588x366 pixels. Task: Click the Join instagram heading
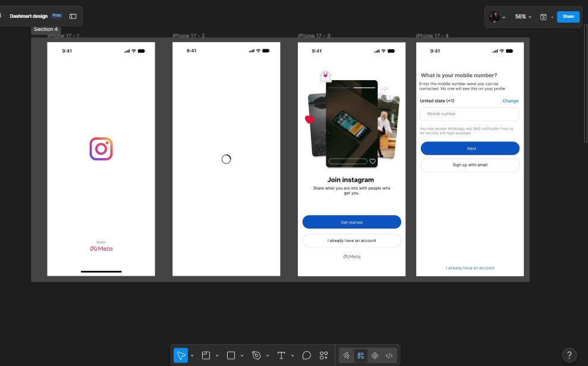pyautogui.click(x=351, y=180)
